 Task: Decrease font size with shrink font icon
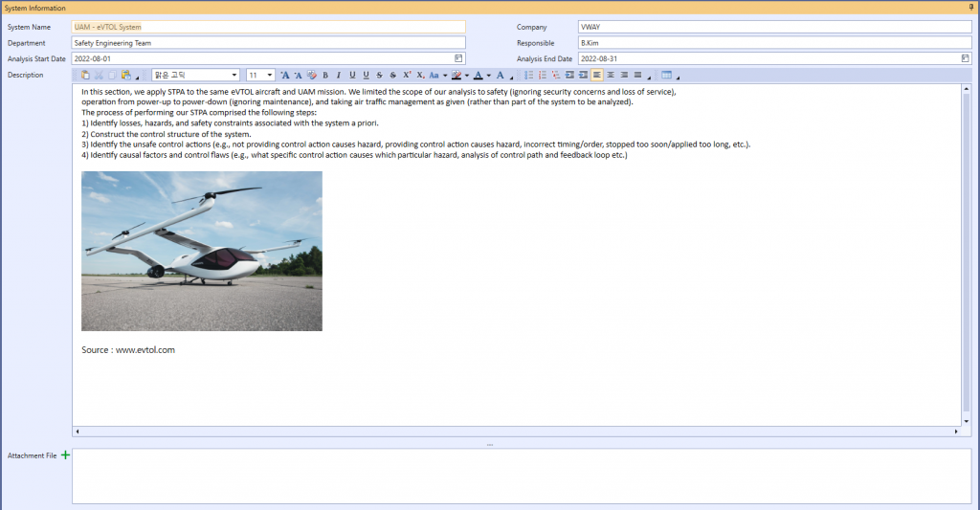pos(299,75)
